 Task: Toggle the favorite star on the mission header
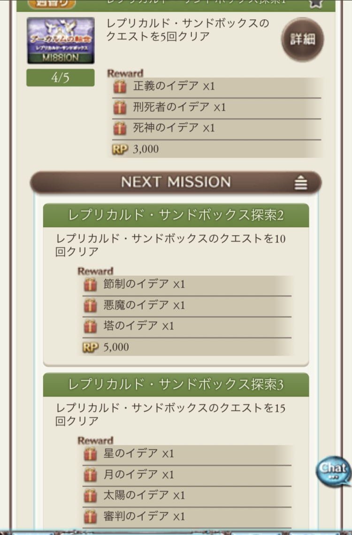coord(315,3)
